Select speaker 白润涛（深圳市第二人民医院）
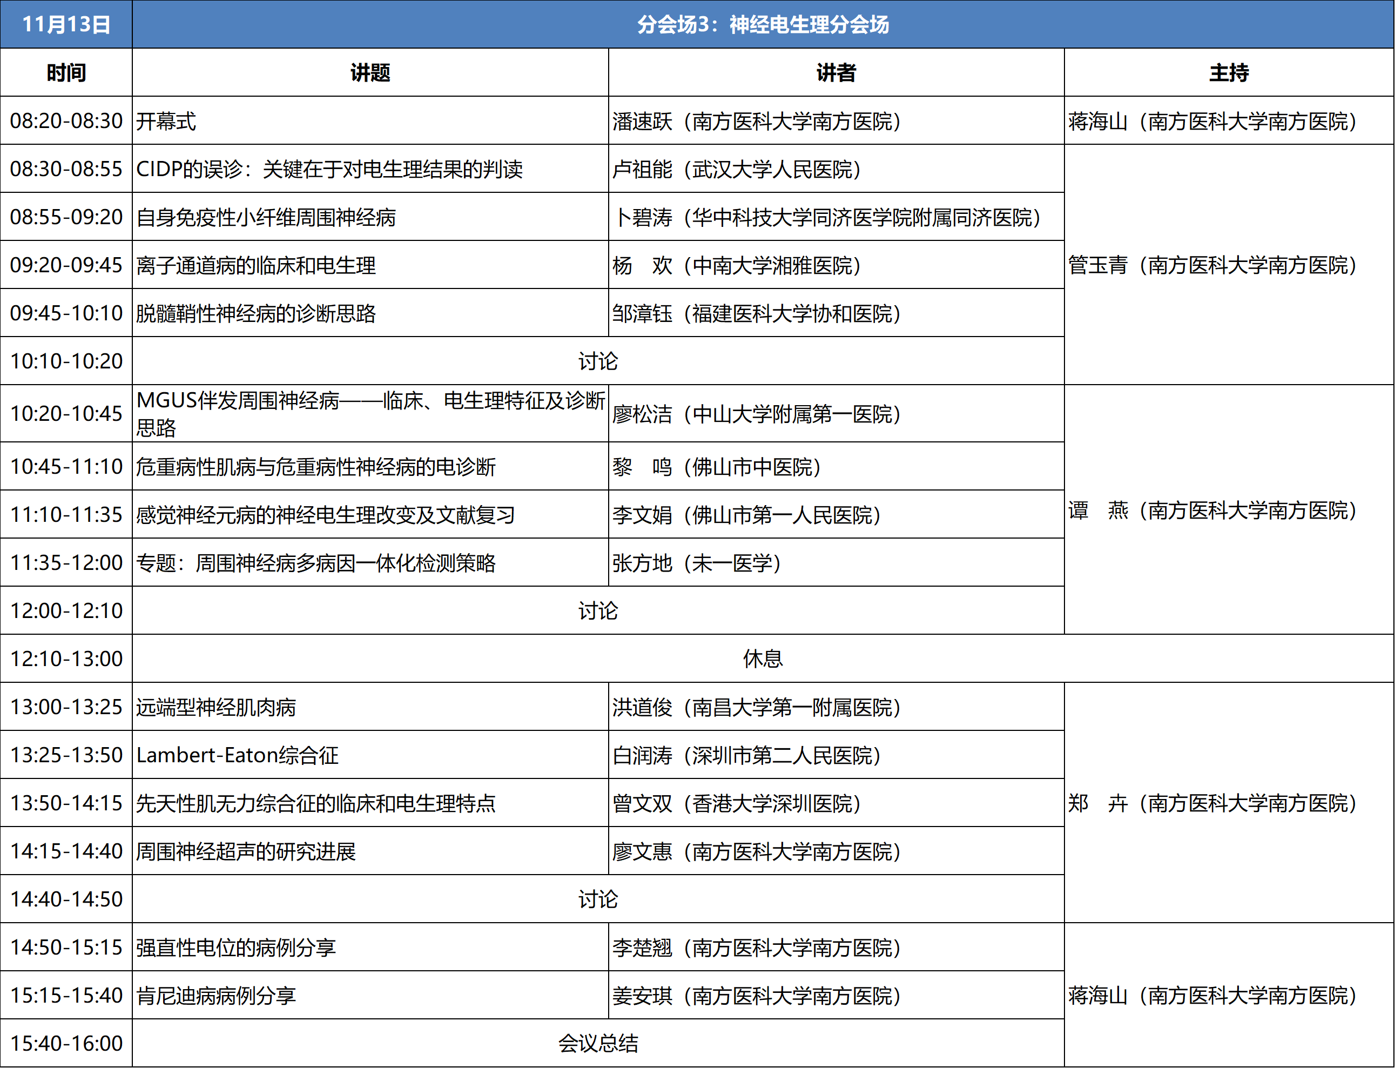Screen dimensions: 1395x1068 837,755
